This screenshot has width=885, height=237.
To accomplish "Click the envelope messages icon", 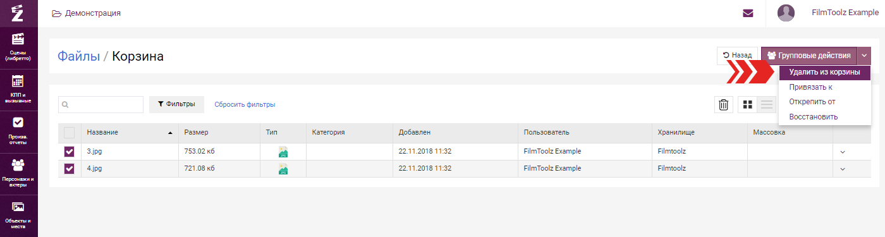I will 748,13.
